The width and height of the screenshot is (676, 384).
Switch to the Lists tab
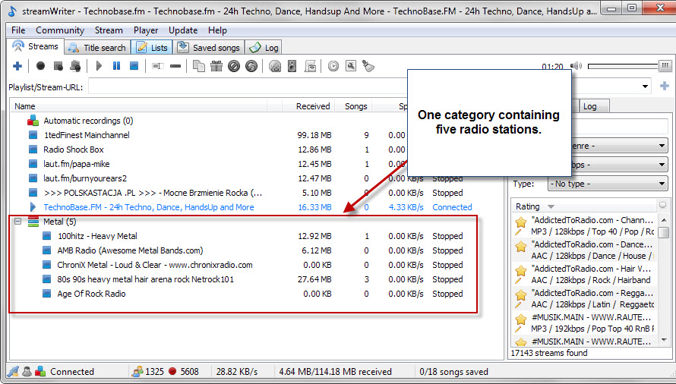[152, 47]
